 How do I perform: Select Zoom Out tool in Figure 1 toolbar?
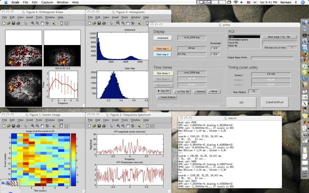(37, 126)
